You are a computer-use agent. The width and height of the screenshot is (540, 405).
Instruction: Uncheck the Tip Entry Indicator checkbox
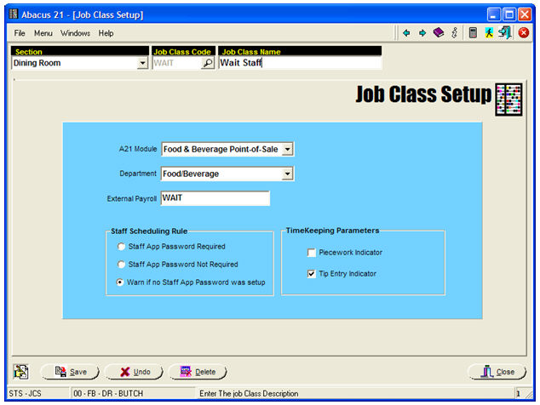click(312, 274)
